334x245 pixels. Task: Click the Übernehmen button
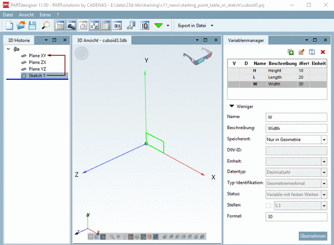(x=313, y=236)
